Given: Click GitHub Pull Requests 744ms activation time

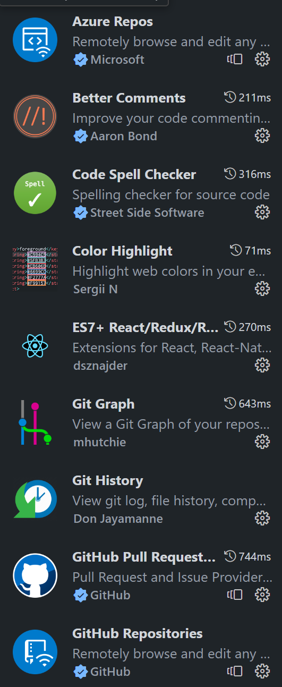Looking at the screenshot, I should [247, 557].
